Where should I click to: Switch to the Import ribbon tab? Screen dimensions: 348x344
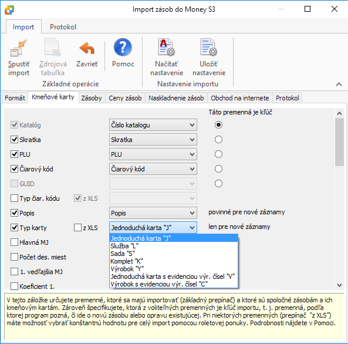pos(23,27)
